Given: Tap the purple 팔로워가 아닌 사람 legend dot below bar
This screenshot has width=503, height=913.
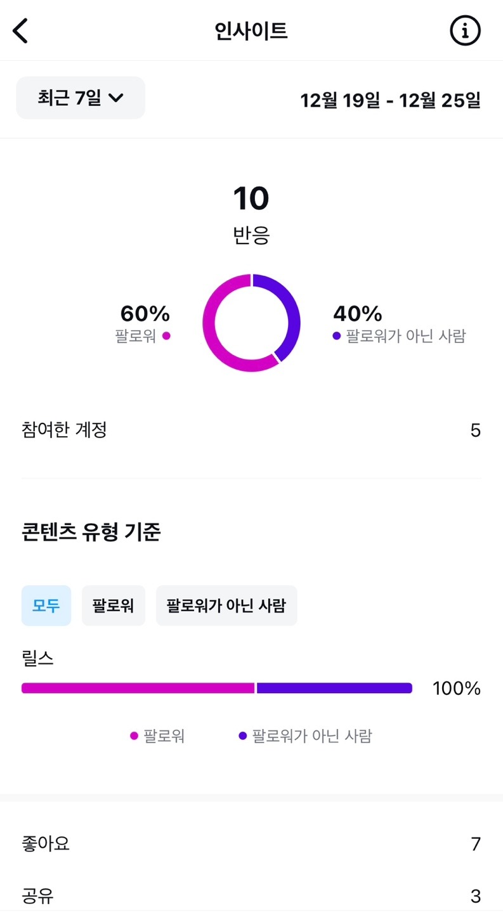Looking at the screenshot, I should pyautogui.click(x=243, y=736).
